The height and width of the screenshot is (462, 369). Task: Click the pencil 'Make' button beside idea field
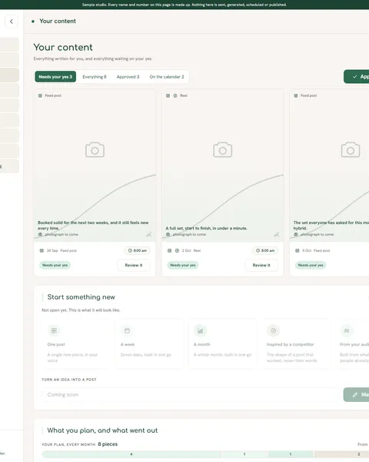(x=357, y=394)
